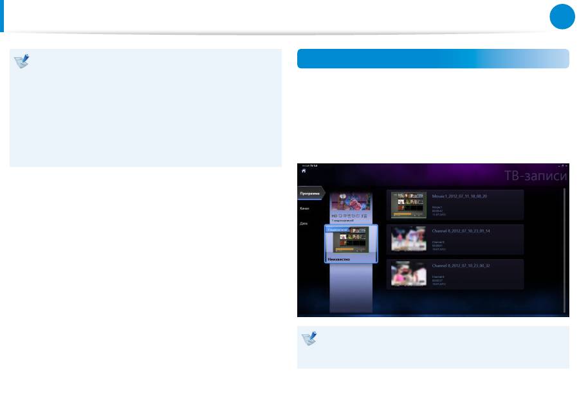Open the Channel 8 recording ending 00_32 thumbnail

[409, 274]
